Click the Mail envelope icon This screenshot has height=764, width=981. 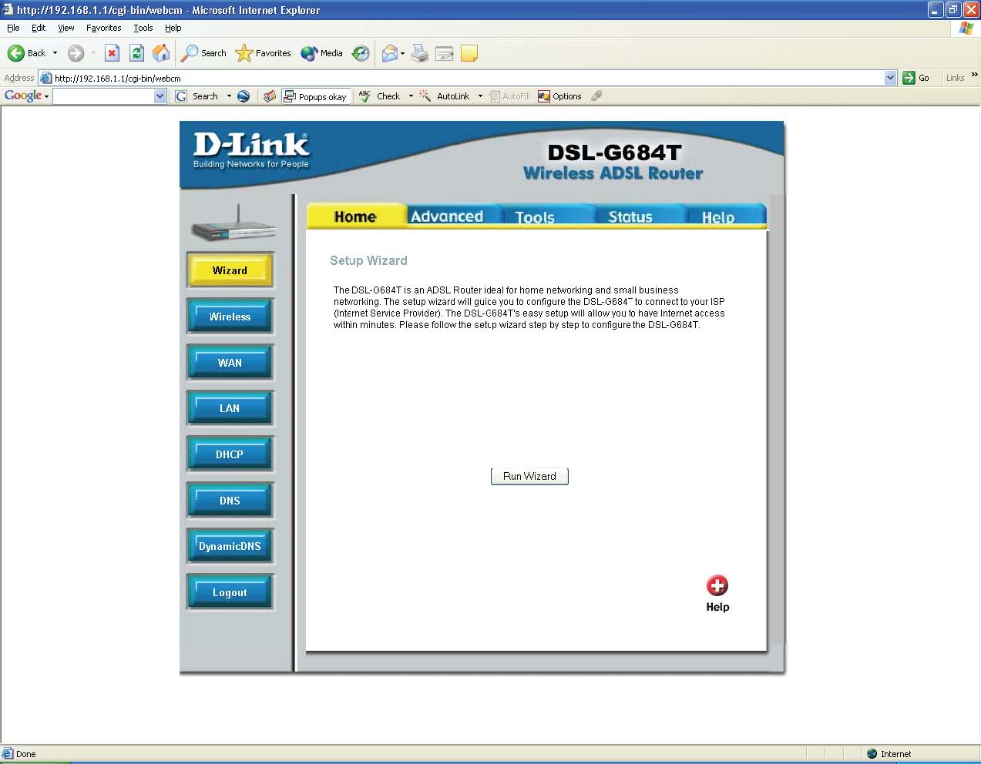390,53
